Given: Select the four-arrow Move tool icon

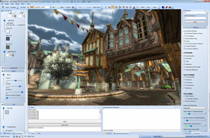Looking at the screenshot, I should pyautogui.click(x=116, y=7).
